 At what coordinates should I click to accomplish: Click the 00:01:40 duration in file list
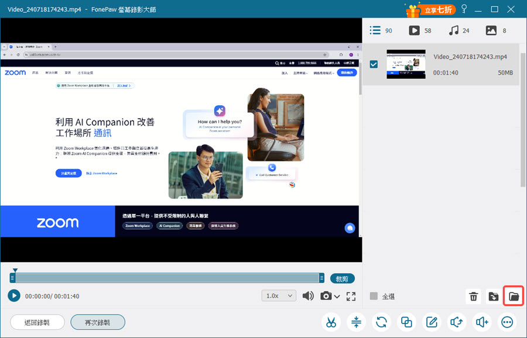446,73
